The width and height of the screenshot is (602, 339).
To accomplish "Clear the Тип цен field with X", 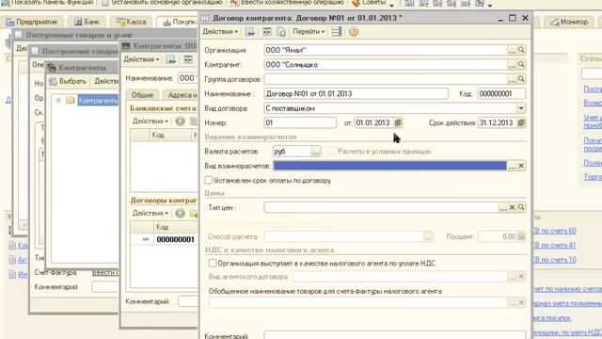I will [x=512, y=207].
